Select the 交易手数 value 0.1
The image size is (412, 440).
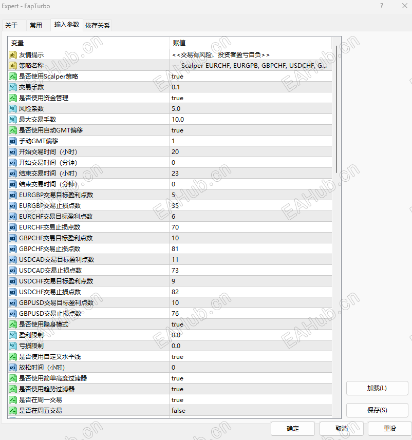176,87
